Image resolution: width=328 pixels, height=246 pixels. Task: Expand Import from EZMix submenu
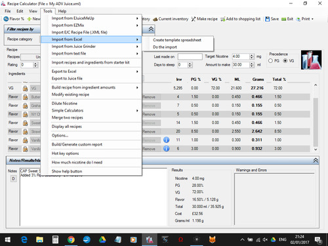pos(137,26)
